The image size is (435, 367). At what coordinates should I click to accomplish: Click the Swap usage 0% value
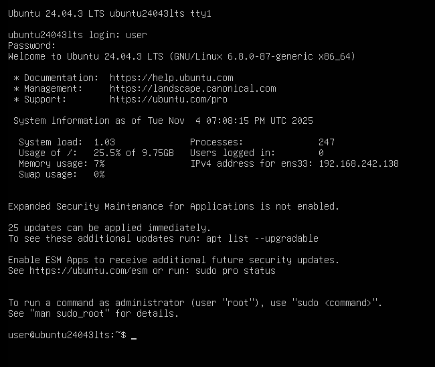[99, 174]
